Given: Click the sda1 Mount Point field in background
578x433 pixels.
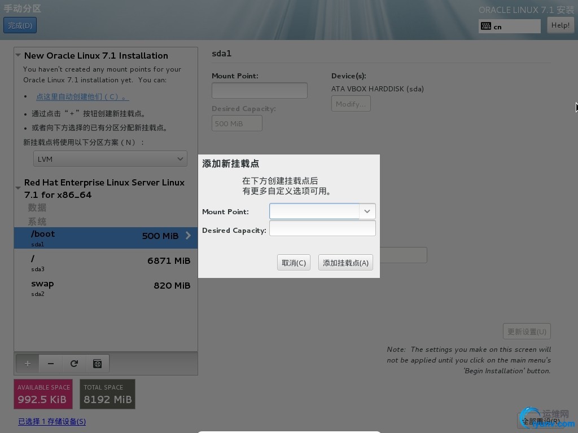Looking at the screenshot, I should click(x=260, y=91).
